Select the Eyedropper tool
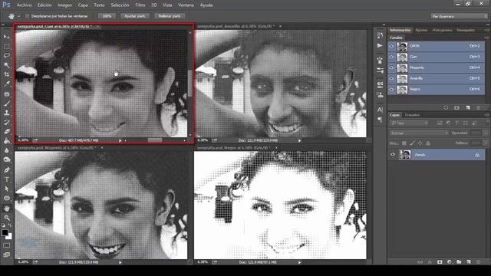 [x=7, y=84]
